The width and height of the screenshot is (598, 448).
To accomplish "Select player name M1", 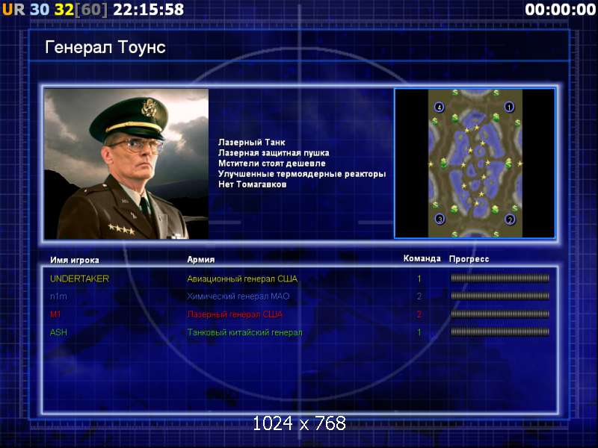I will [x=55, y=314].
